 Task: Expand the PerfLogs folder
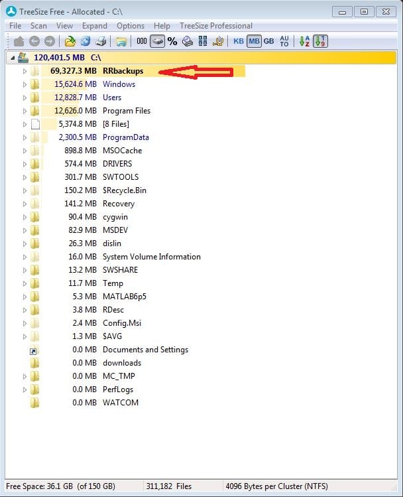pos(25,390)
